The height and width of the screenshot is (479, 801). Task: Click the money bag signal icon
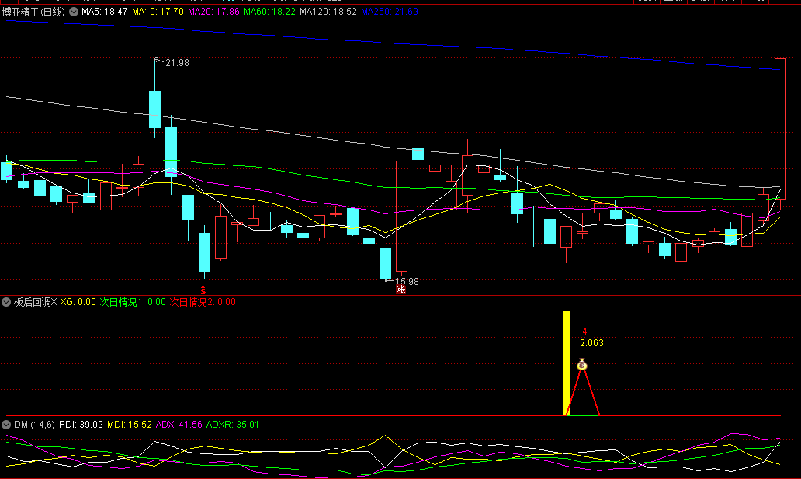[x=582, y=364]
